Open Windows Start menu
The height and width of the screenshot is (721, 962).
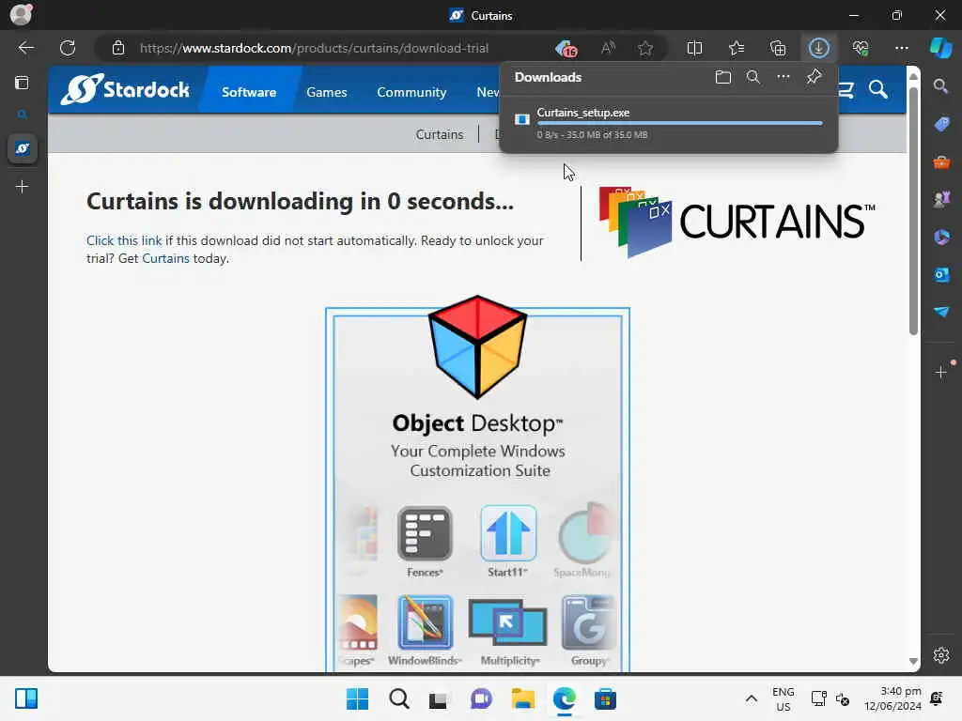click(x=357, y=698)
